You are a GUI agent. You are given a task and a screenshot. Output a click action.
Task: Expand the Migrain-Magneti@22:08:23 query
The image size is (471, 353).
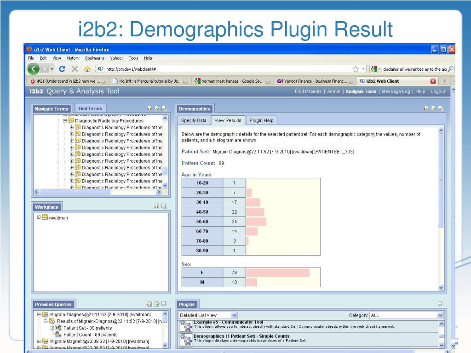coord(39,342)
